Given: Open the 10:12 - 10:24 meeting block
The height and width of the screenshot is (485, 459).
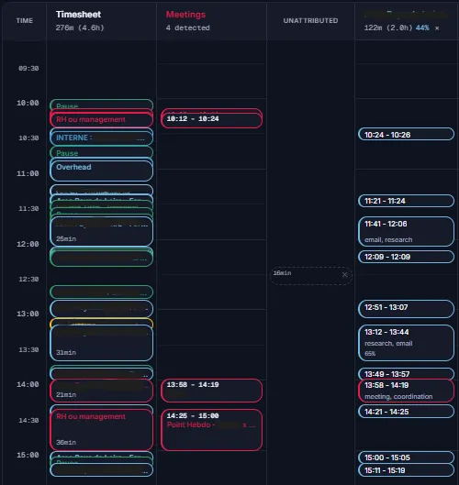Looking at the screenshot, I should point(211,120).
